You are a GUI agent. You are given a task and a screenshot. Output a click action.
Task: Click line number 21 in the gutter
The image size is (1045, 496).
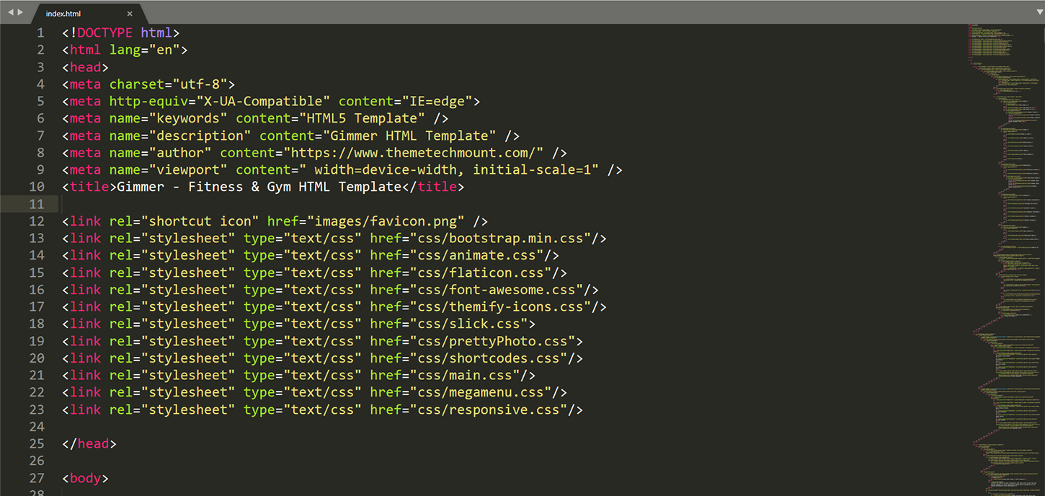(x=37, y=376)
